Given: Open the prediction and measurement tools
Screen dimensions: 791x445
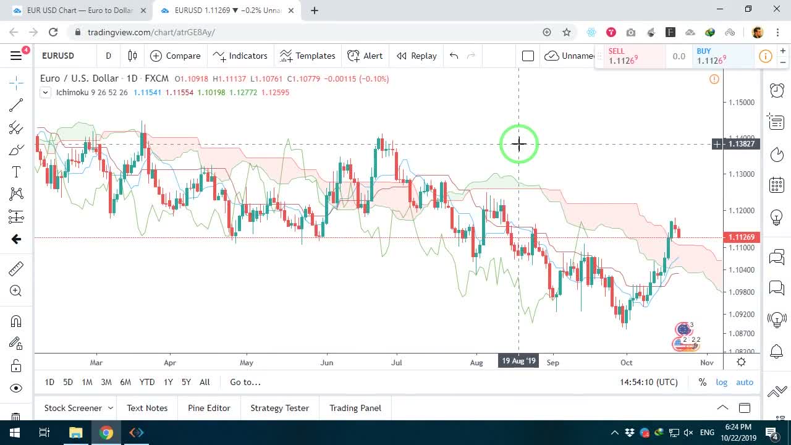Looking at the screenshot, I should coord(16,216).
